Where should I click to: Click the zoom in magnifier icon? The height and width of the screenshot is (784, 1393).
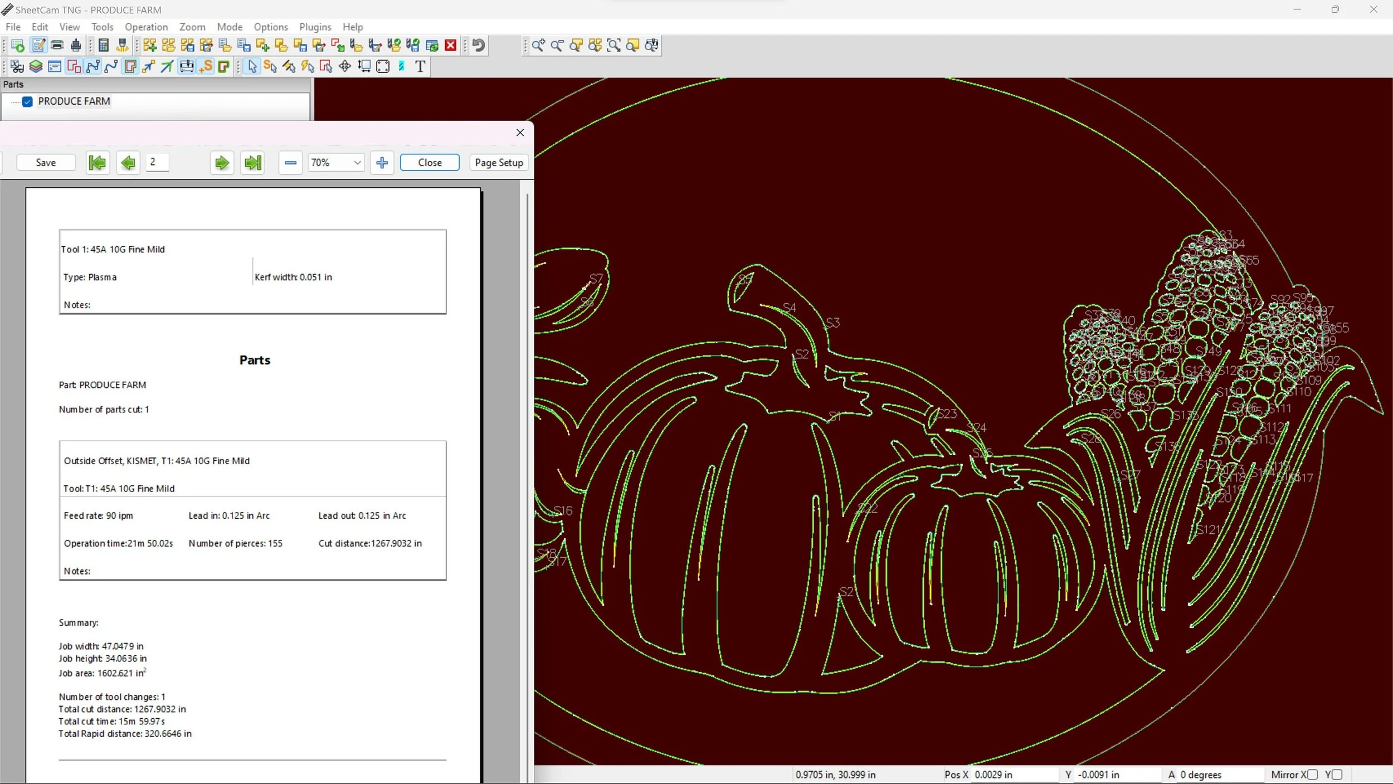[x=538, y=45]
